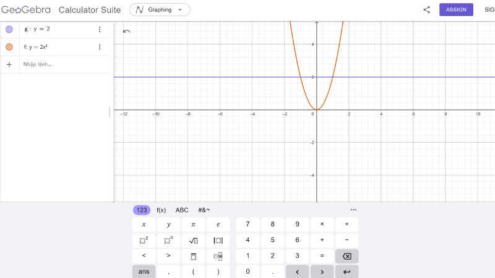495x278 pixels.
Task: Click the undo arrow icon
Action: point(127,31)
